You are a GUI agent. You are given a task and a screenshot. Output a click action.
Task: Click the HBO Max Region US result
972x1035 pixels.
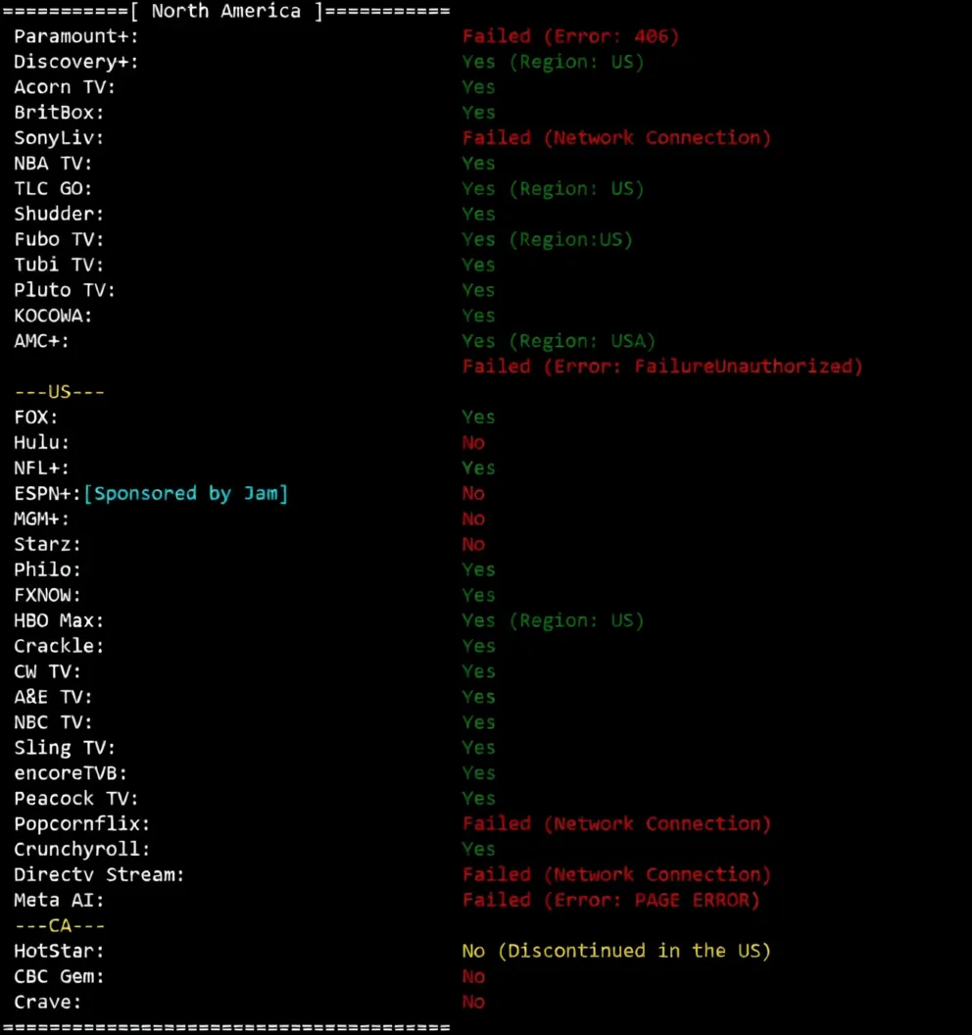coord(553,621)
